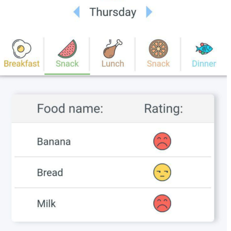Open the Lunch tab label
231x231 pixels.
click(113, 64)
